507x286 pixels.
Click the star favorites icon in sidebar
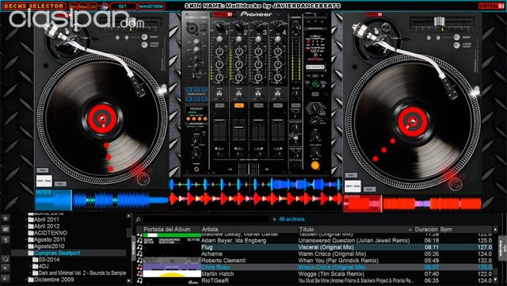pos(6,219)
